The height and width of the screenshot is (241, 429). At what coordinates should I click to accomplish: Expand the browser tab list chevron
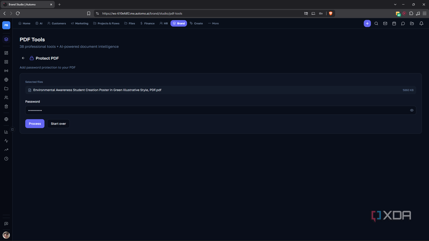[395, 4]
